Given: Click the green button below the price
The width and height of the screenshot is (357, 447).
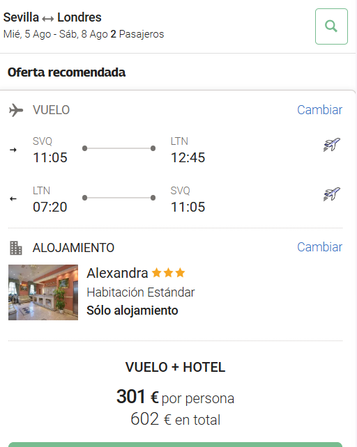Looking at the screenshot, I should pos(175,444).
